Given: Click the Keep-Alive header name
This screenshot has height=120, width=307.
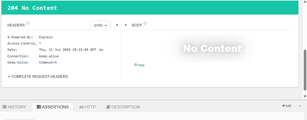Looking at the screenshot, I should click(18, 63).
